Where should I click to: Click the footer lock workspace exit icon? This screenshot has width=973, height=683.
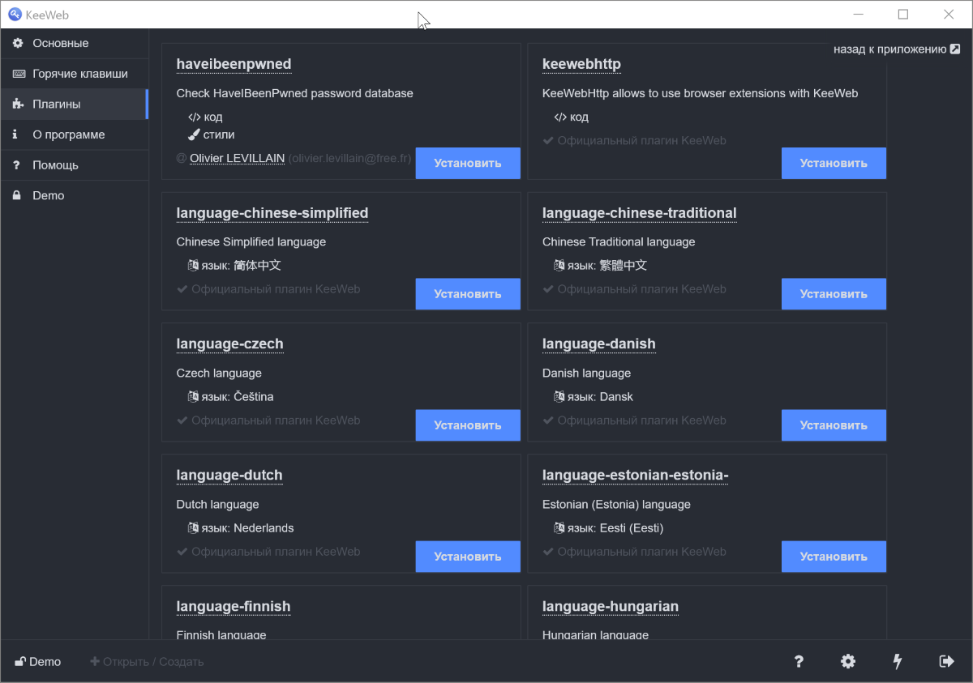point(946,662)
